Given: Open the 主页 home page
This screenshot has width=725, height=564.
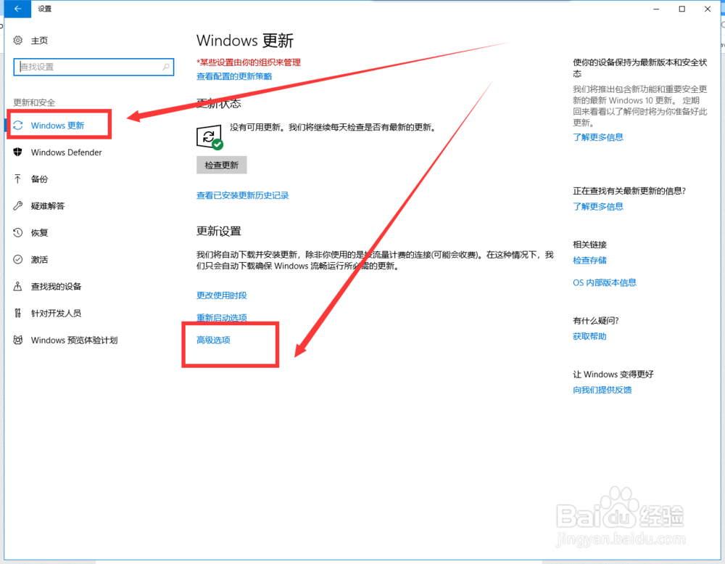Looking at the screenshot, I should [x=39, y=41].
